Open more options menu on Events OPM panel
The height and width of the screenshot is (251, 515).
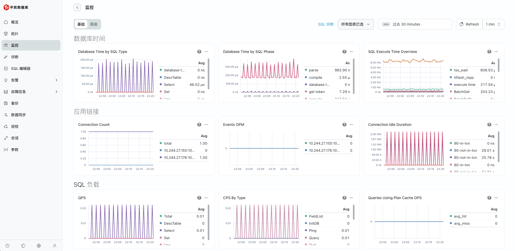tap(351, 125)
